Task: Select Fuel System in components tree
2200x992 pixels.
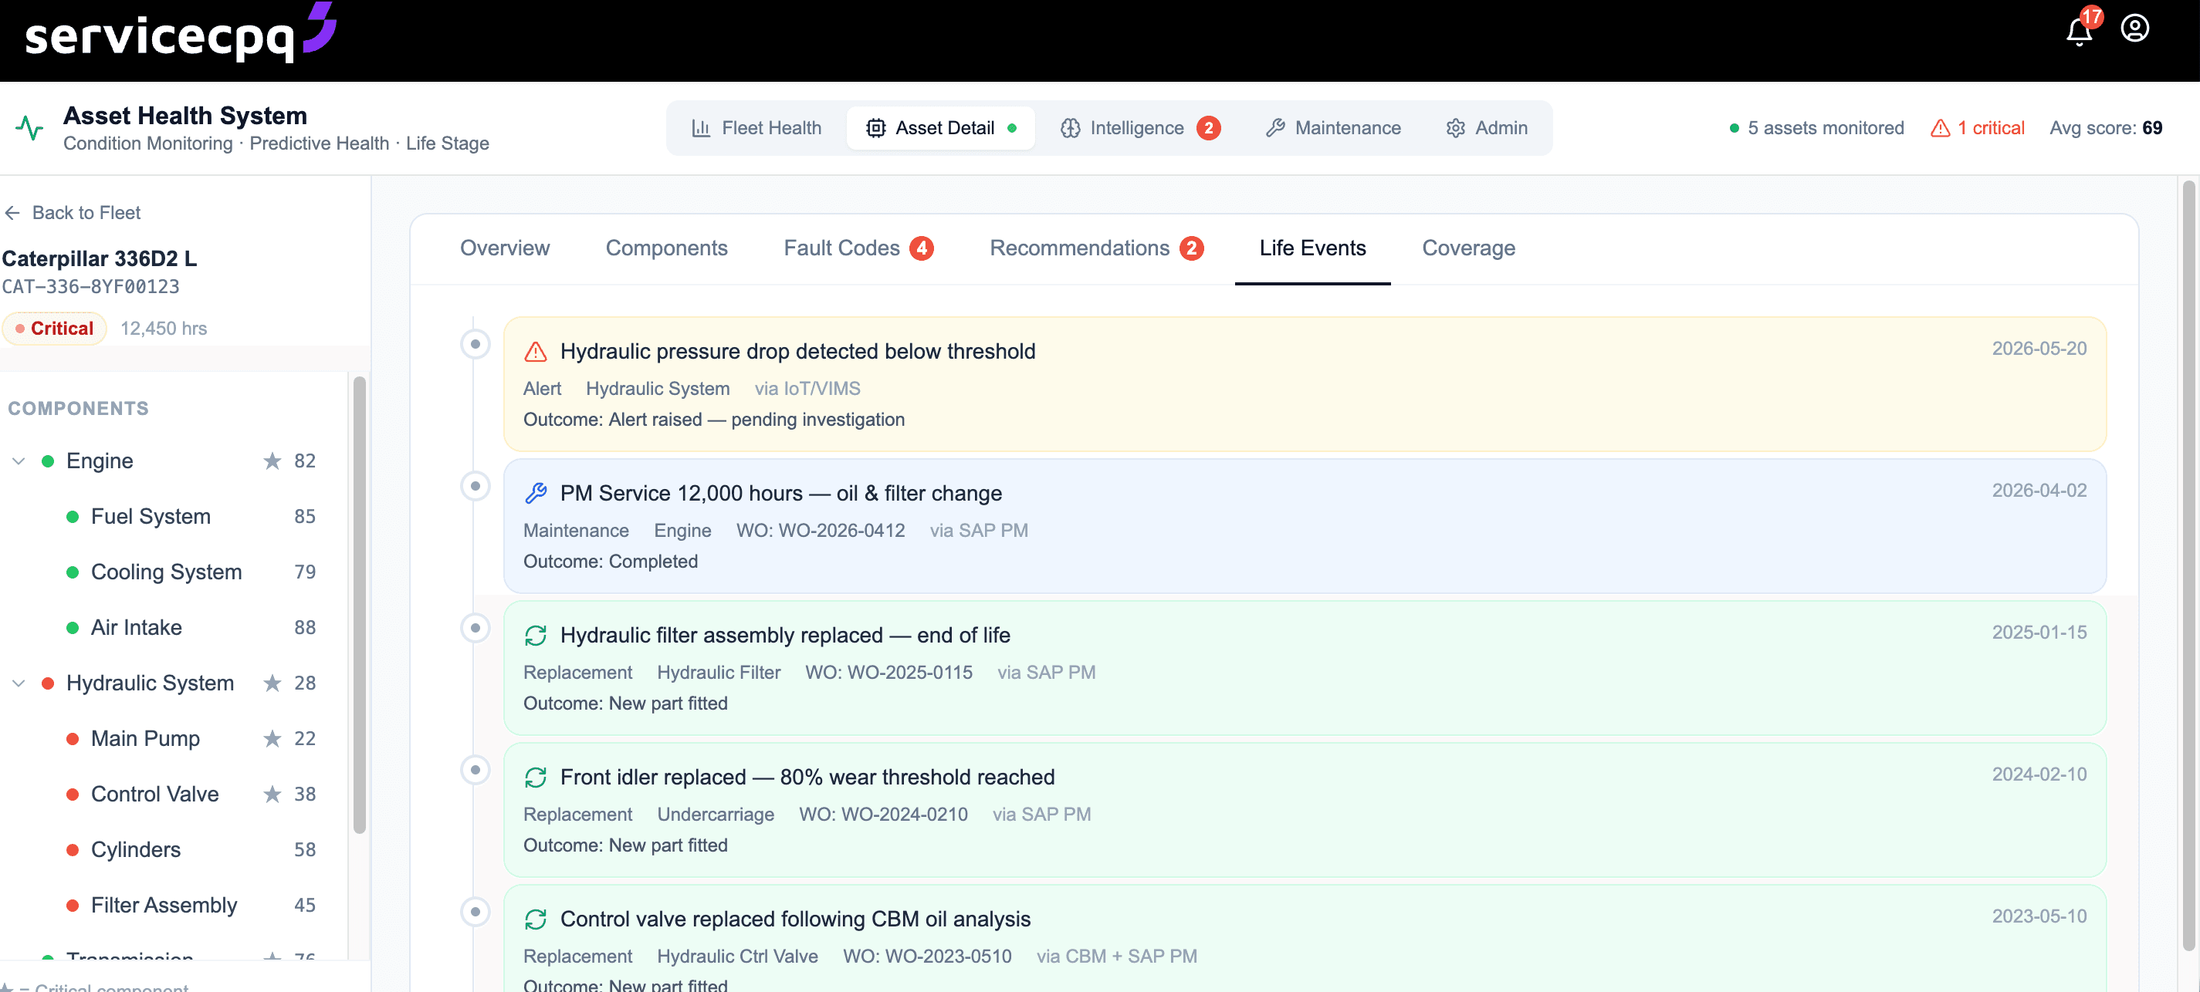Action: click(151, 517)
